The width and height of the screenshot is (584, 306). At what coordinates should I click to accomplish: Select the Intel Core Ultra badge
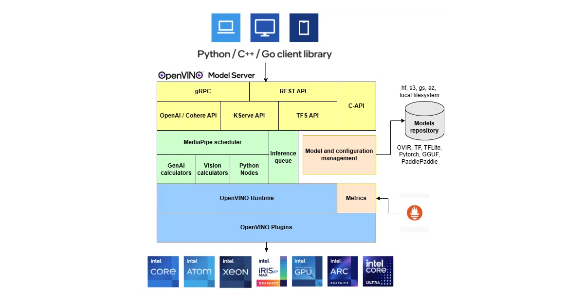click(378, 272)
